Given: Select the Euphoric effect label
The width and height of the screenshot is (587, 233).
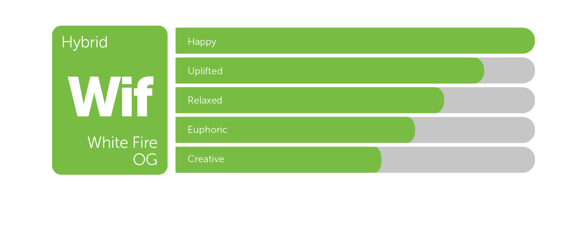Looking at the screenshot, I should click(207, 129).
